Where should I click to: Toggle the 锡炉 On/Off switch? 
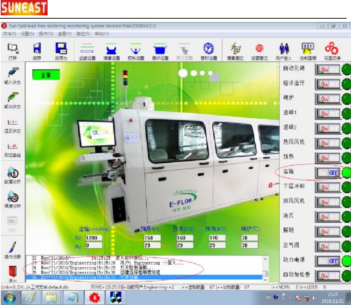click(x=328, y=99)
